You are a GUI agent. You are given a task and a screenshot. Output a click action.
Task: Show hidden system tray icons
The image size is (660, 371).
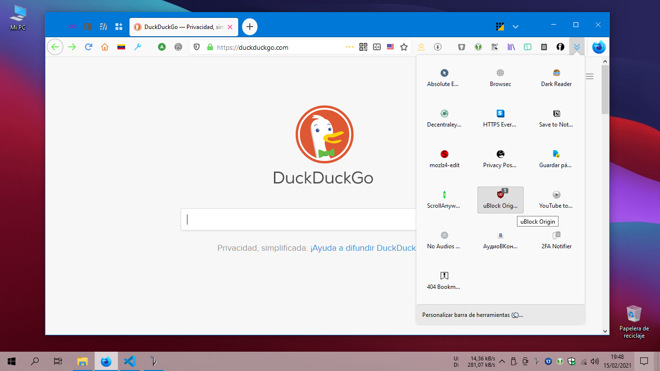(x=502, y=361)
